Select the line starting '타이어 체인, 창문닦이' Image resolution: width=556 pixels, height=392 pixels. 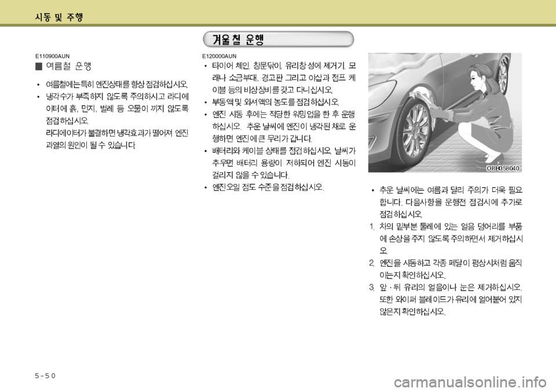(x=284, y=66)
